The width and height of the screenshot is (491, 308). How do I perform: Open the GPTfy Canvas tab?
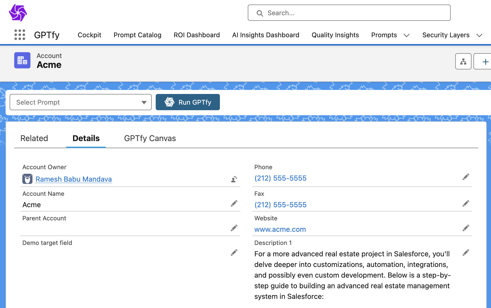click(150, 138)
